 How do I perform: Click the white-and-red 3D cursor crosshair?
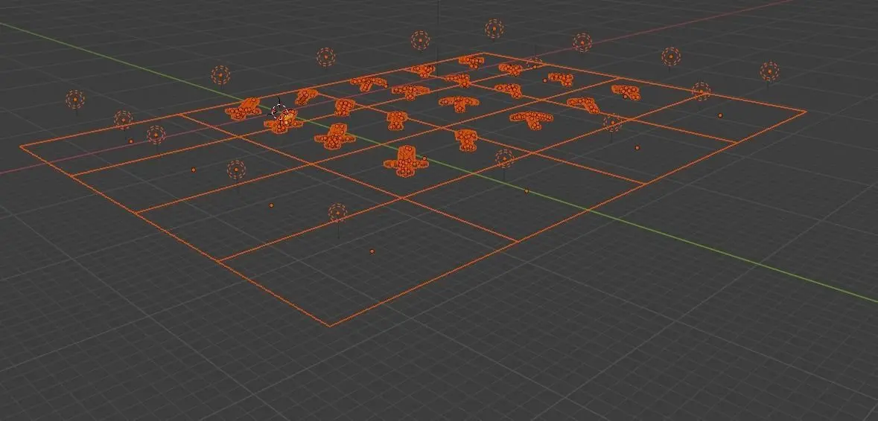(x=279, y=111)
